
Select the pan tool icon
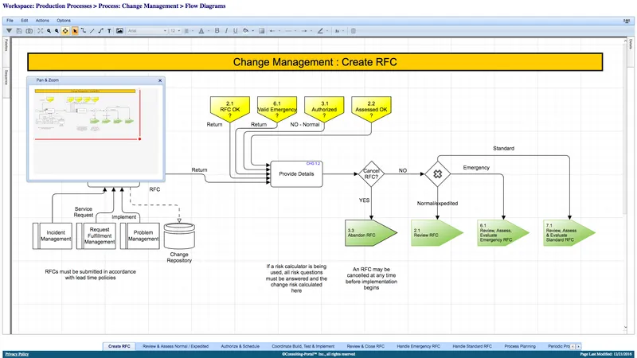[x=65, y=31]
